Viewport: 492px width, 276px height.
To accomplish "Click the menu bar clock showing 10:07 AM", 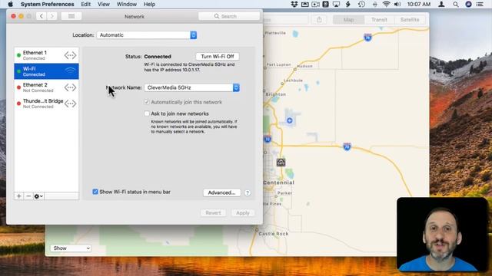I will tap(418, 4).
